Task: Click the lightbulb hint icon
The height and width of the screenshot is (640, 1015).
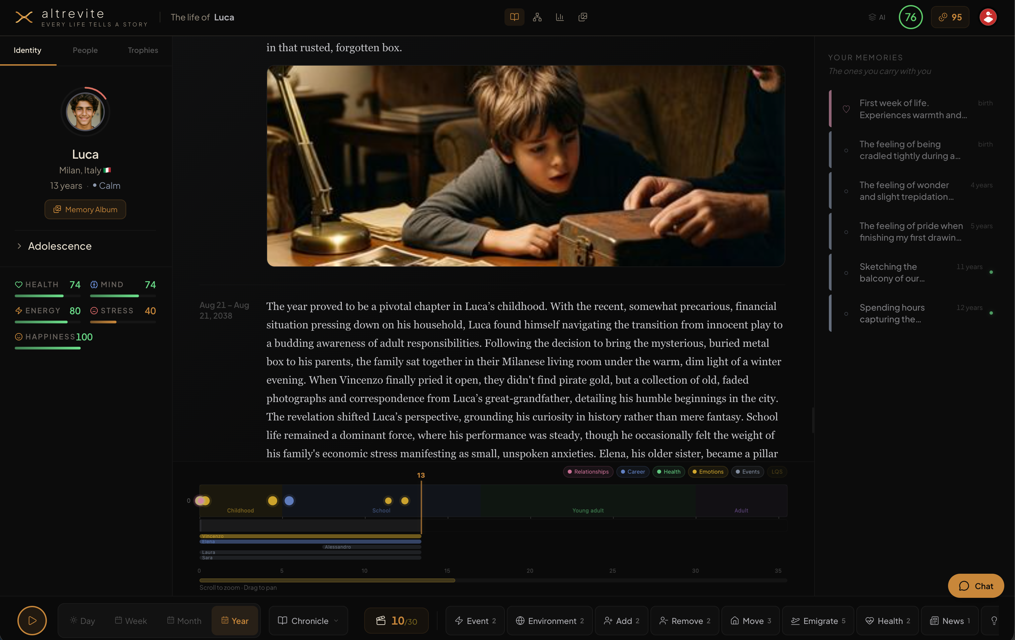Action: (994, 620)
